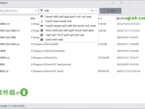Screen dimensions: 145x109
Task: Click path E:\Pegasus G\Roms\GG\media\
Action: point(48,51)
